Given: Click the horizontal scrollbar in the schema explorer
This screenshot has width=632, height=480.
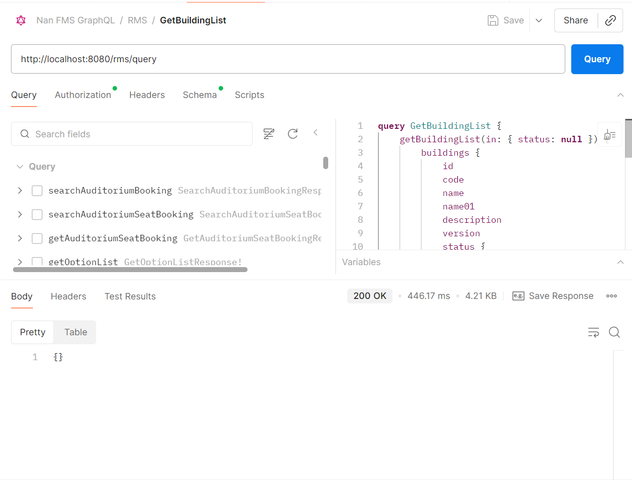Looking at the screenshot, I should pos(130,270).
